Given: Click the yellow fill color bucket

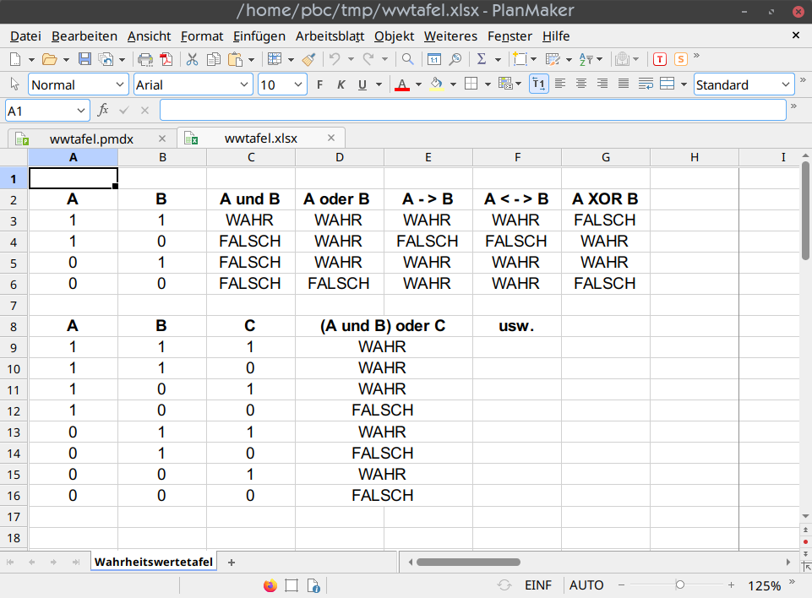Looking at the screenshot, I should 437,84.
